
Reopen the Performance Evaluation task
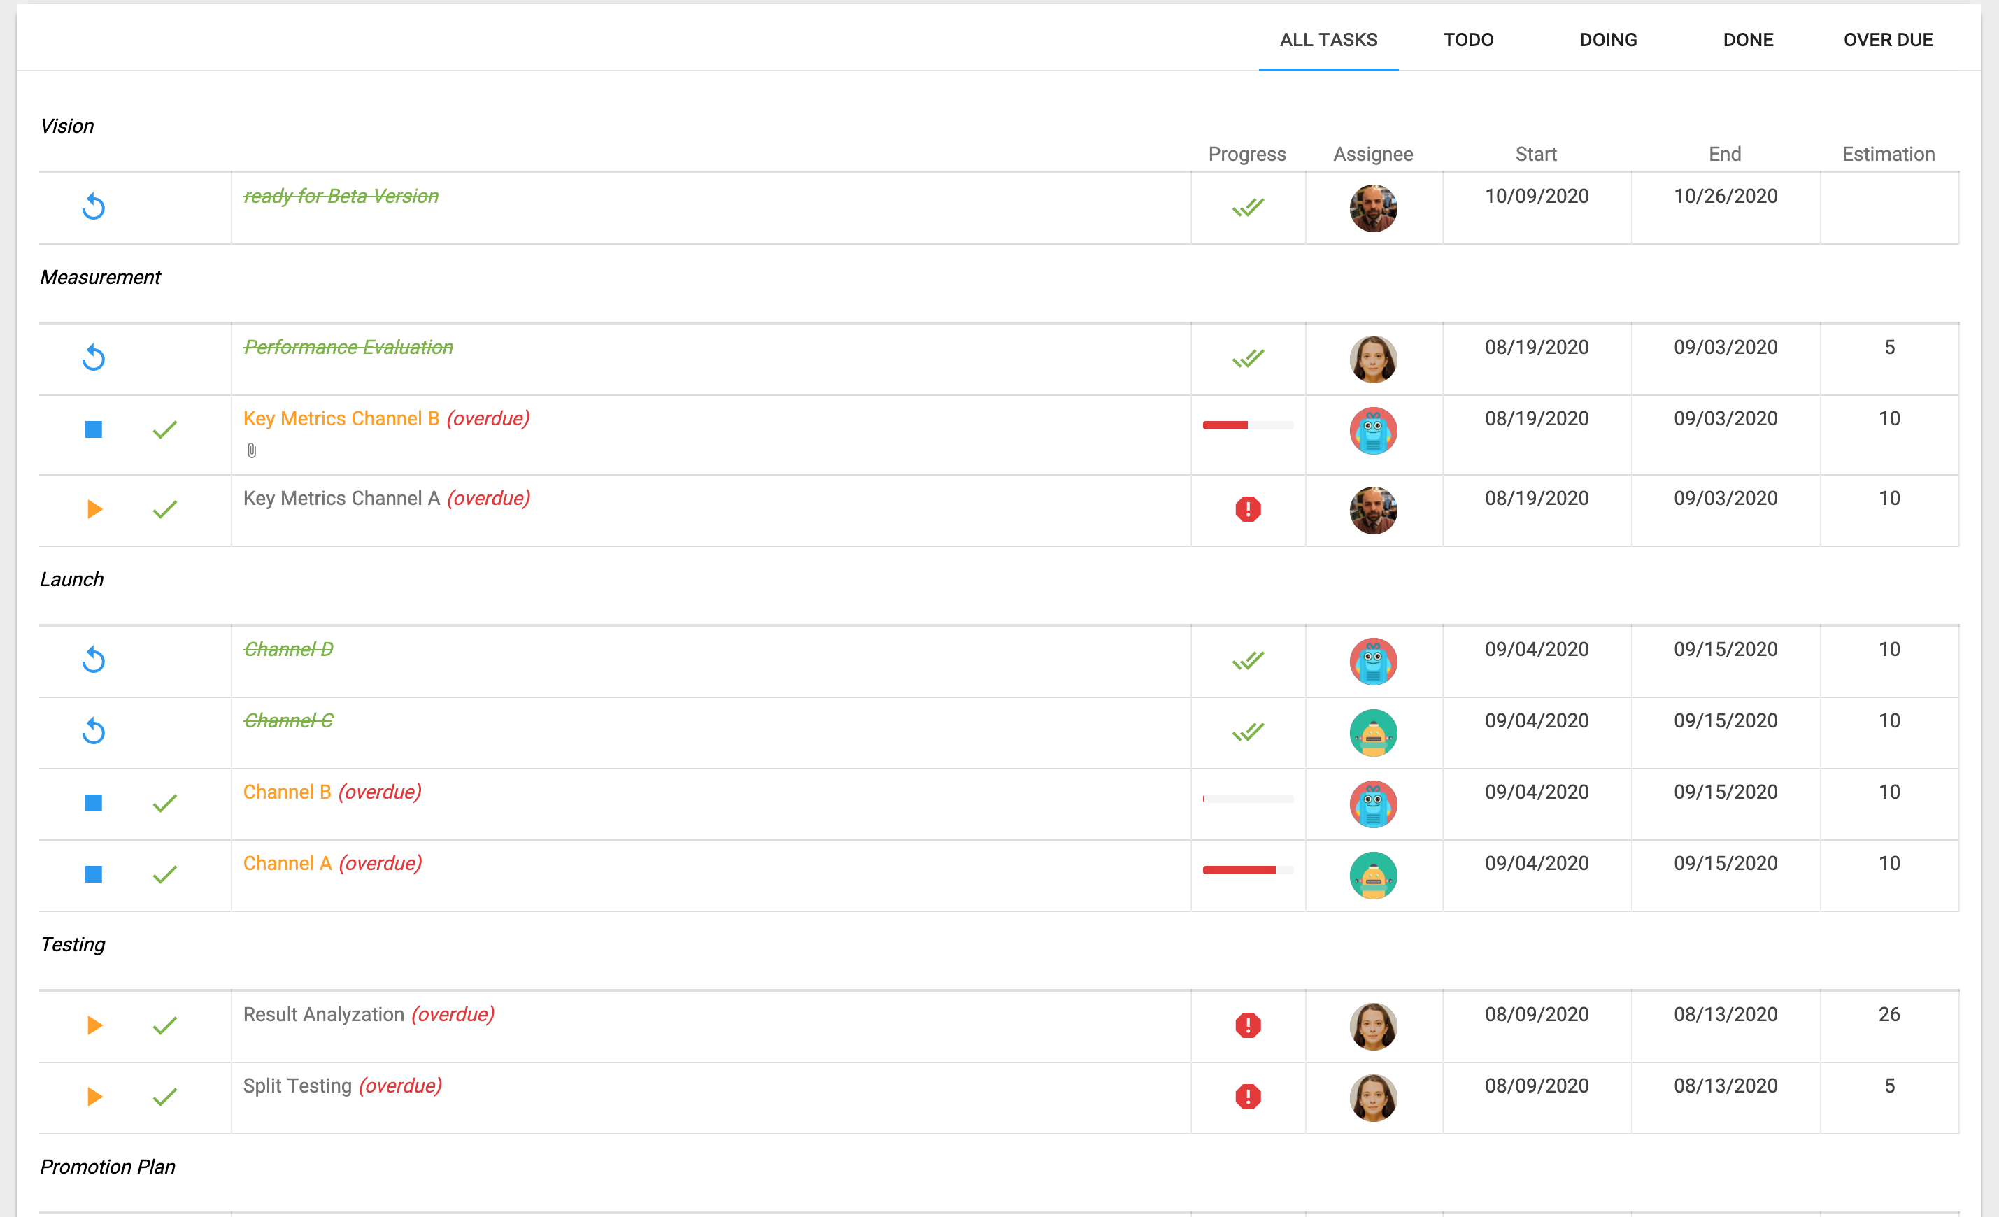[x=93, y=358]
